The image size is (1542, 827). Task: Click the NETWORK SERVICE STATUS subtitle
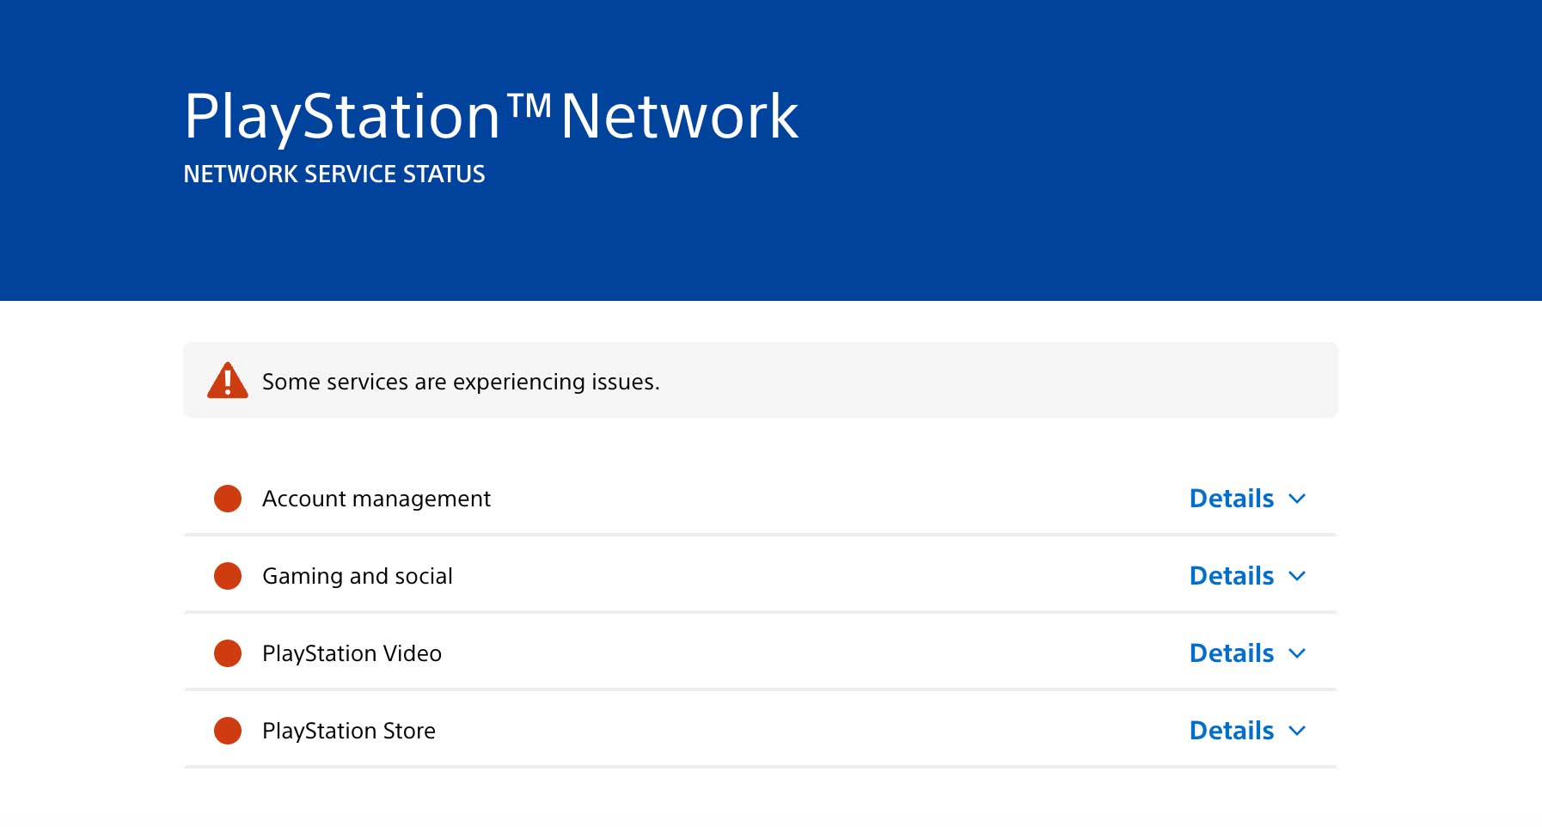click(334, 175)
